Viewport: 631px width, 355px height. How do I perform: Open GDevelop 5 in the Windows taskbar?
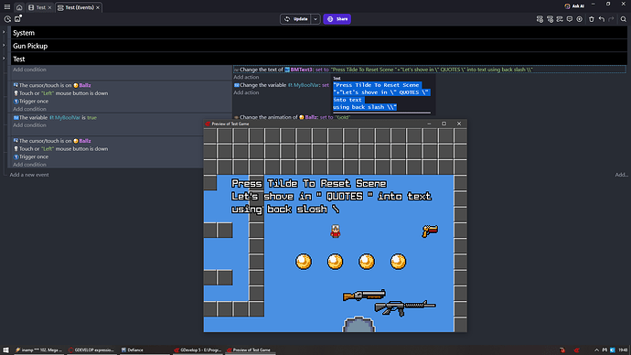tap(198, 350)
